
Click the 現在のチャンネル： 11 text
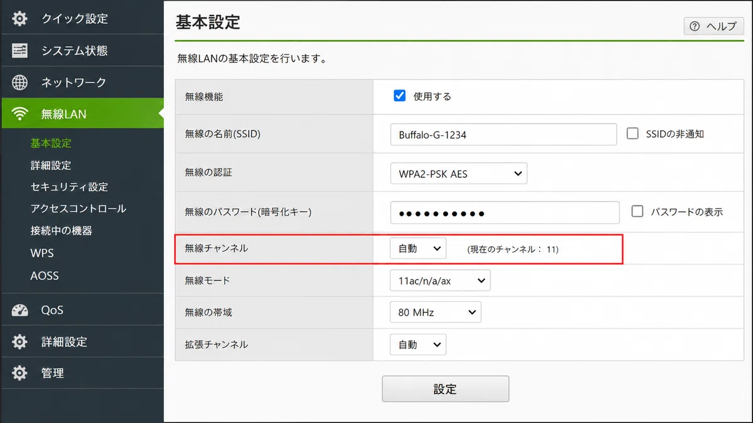(513, 249)
